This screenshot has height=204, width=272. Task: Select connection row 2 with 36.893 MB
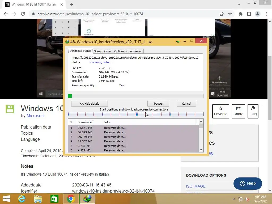pyautogui.click(x=133, y=132)
